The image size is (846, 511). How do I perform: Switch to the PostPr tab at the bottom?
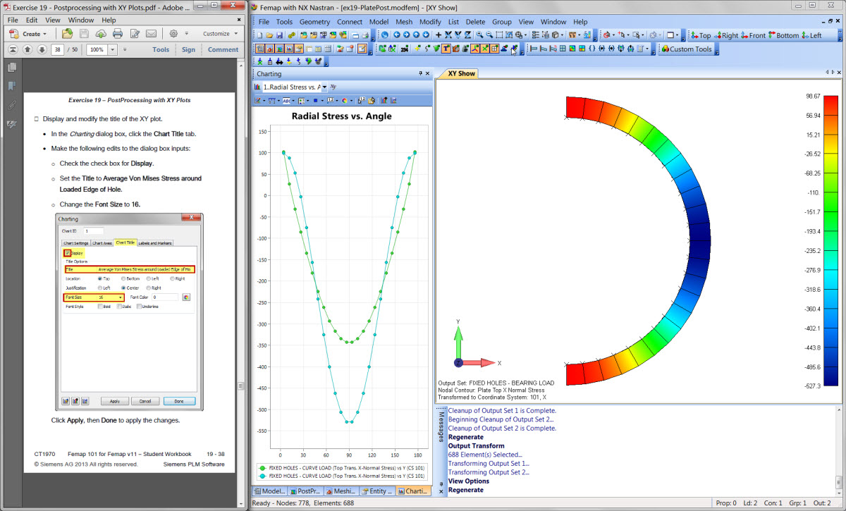[307, 490]
